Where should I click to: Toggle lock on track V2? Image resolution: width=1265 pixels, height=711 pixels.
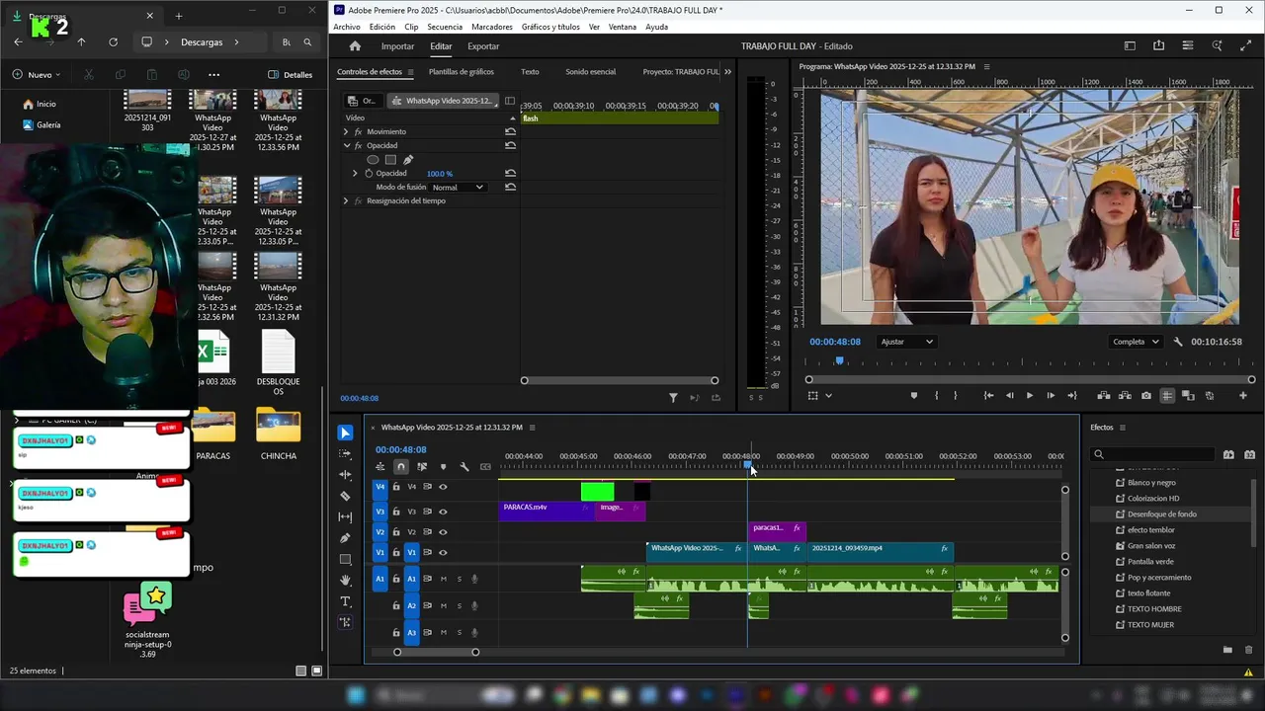[396, 532]
